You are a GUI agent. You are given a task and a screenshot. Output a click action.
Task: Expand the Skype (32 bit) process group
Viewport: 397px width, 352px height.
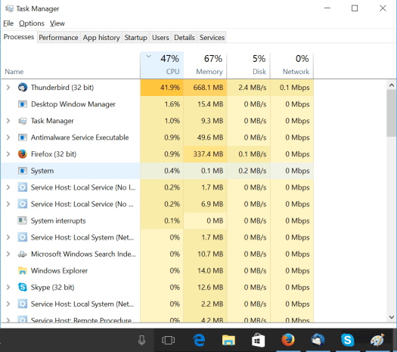click(8, 287)
